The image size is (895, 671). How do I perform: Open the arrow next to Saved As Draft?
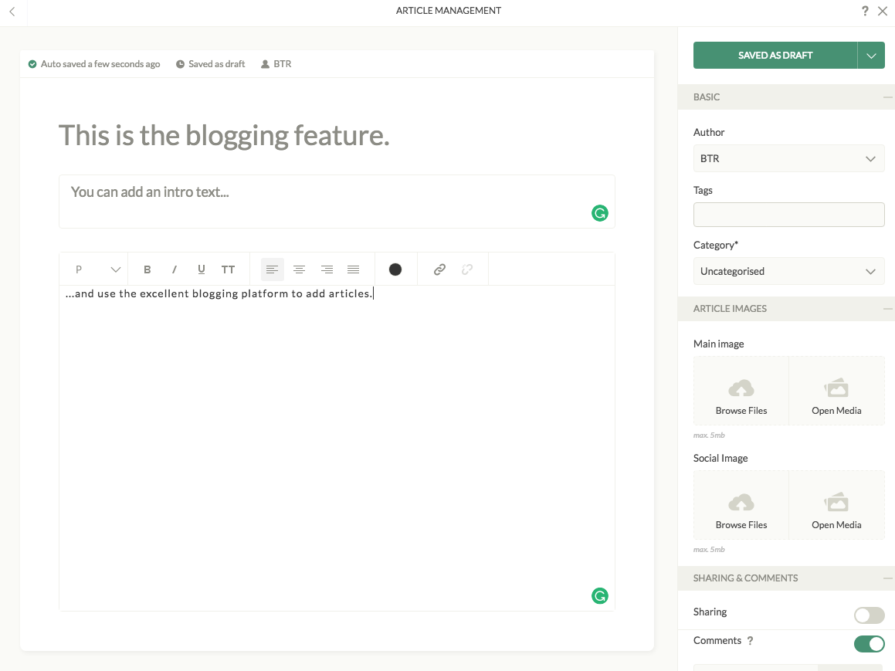click(871, 56)
